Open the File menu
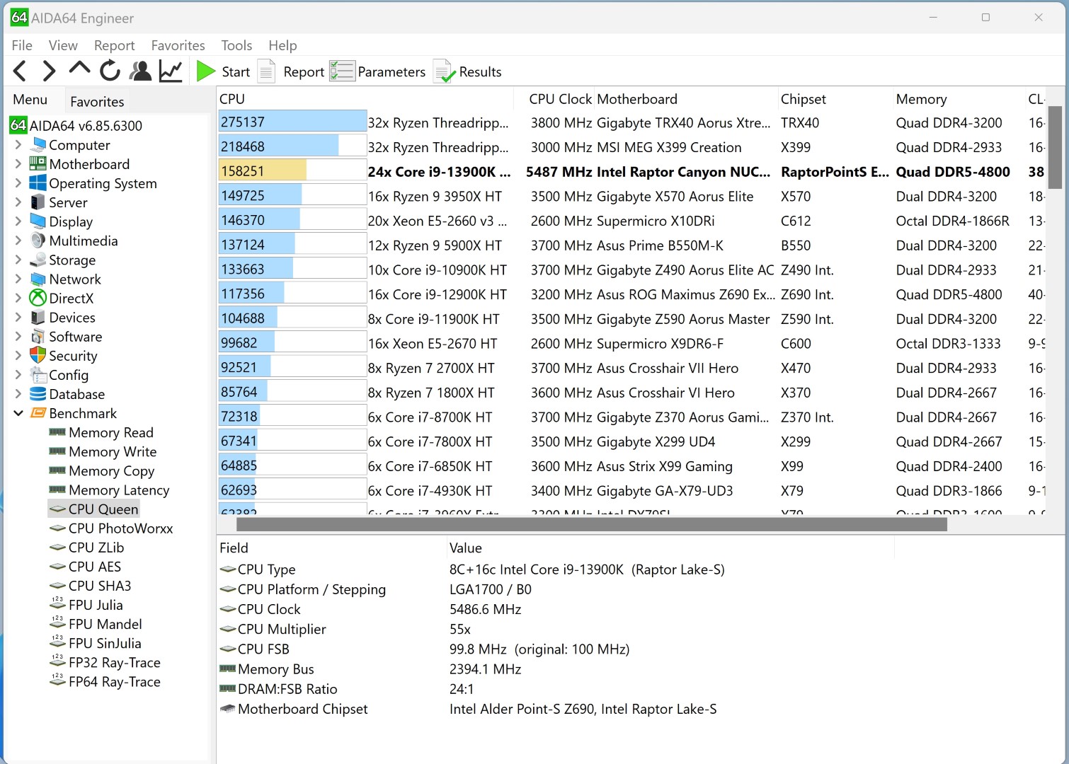 [22, 45]
